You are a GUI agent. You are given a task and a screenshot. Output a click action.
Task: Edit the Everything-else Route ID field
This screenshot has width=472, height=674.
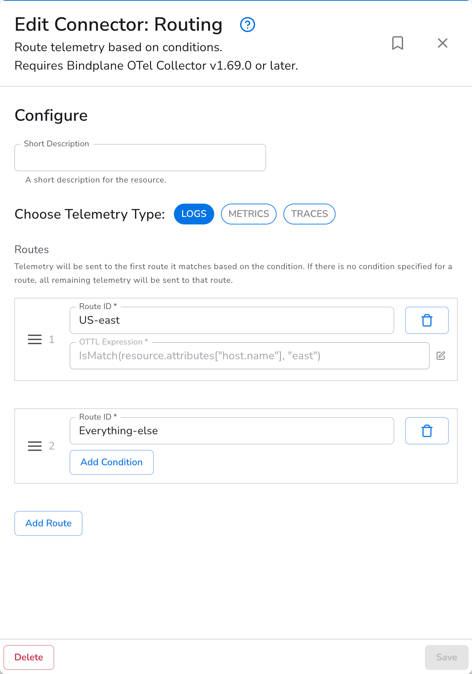[232, 430]
